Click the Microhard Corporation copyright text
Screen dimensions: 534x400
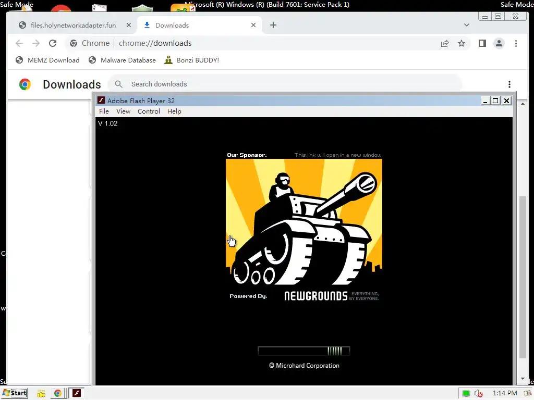pyautogui.click(x=304, y=365)
